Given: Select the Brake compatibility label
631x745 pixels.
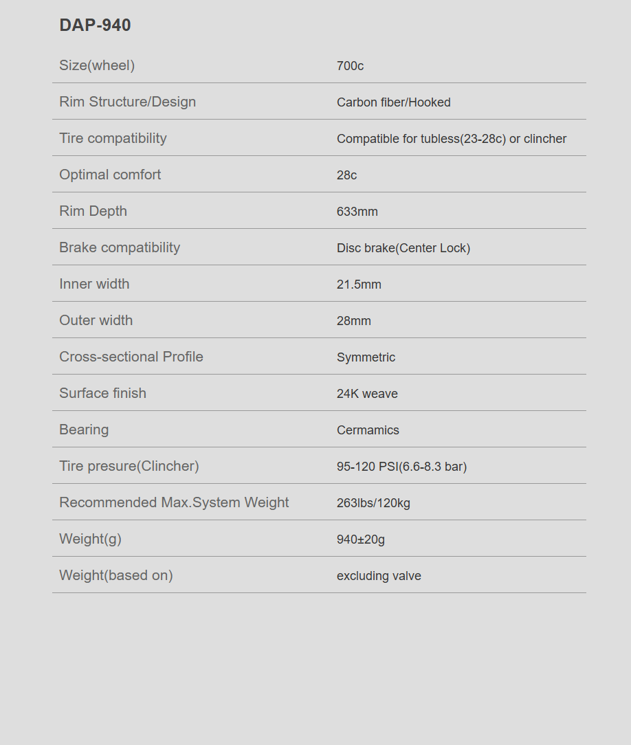Looking at the screenshot, I should [120, 247].
